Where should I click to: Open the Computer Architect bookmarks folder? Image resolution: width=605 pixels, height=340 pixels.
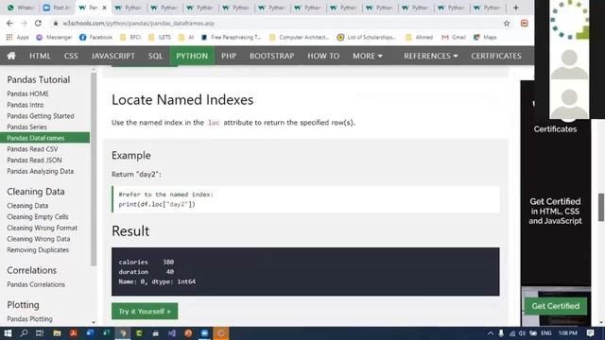pyautogui.click(x=299, y=37)
